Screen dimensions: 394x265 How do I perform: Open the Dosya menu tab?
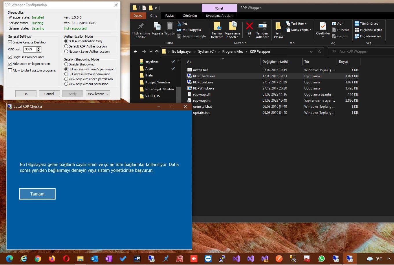pos(138,16)
